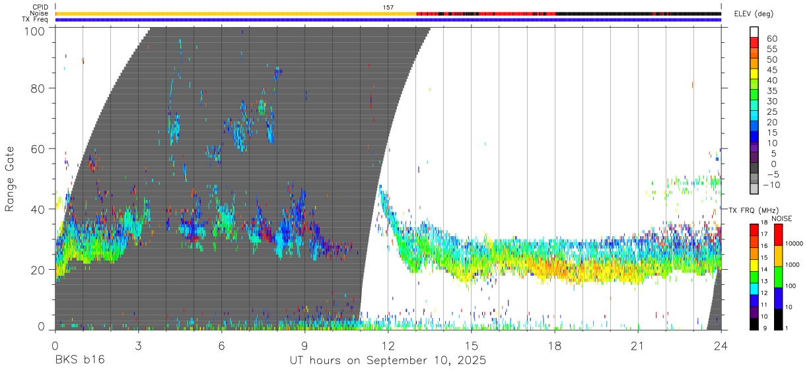Click the blue TX Freq bar
This screenshot has width=811, height=374.
tap(388, 20)
